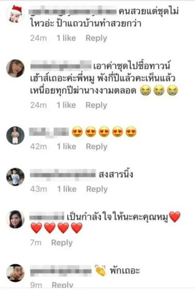Open blurred username before เป็นกำลังใจ comment

47,217
